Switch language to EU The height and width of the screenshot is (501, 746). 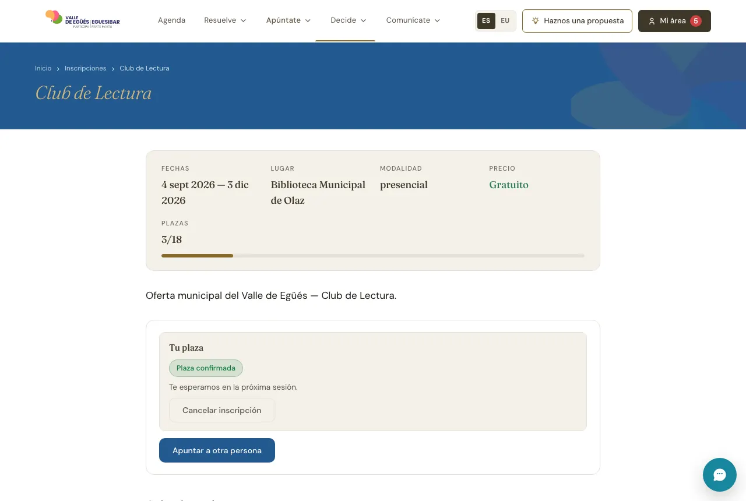(x=505, y=20)
